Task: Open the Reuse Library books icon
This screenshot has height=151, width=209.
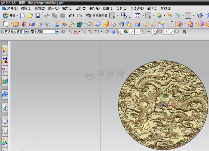Action: [5, 81]
